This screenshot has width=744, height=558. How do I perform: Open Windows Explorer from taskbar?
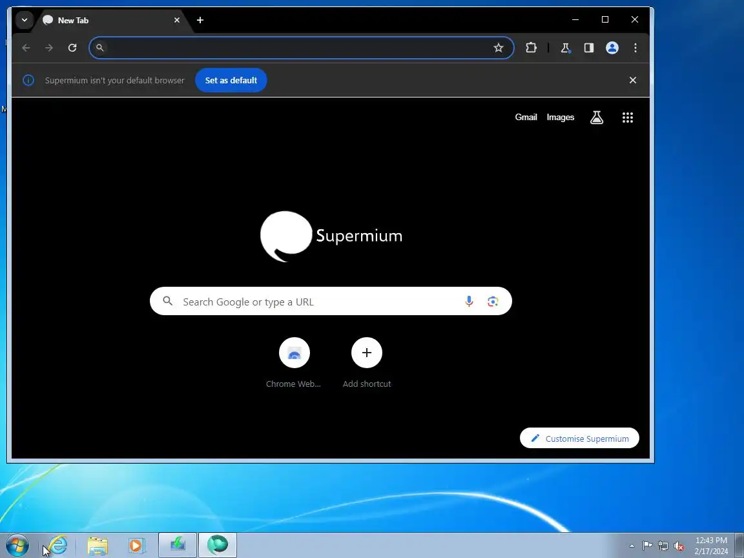click(98, 546)
